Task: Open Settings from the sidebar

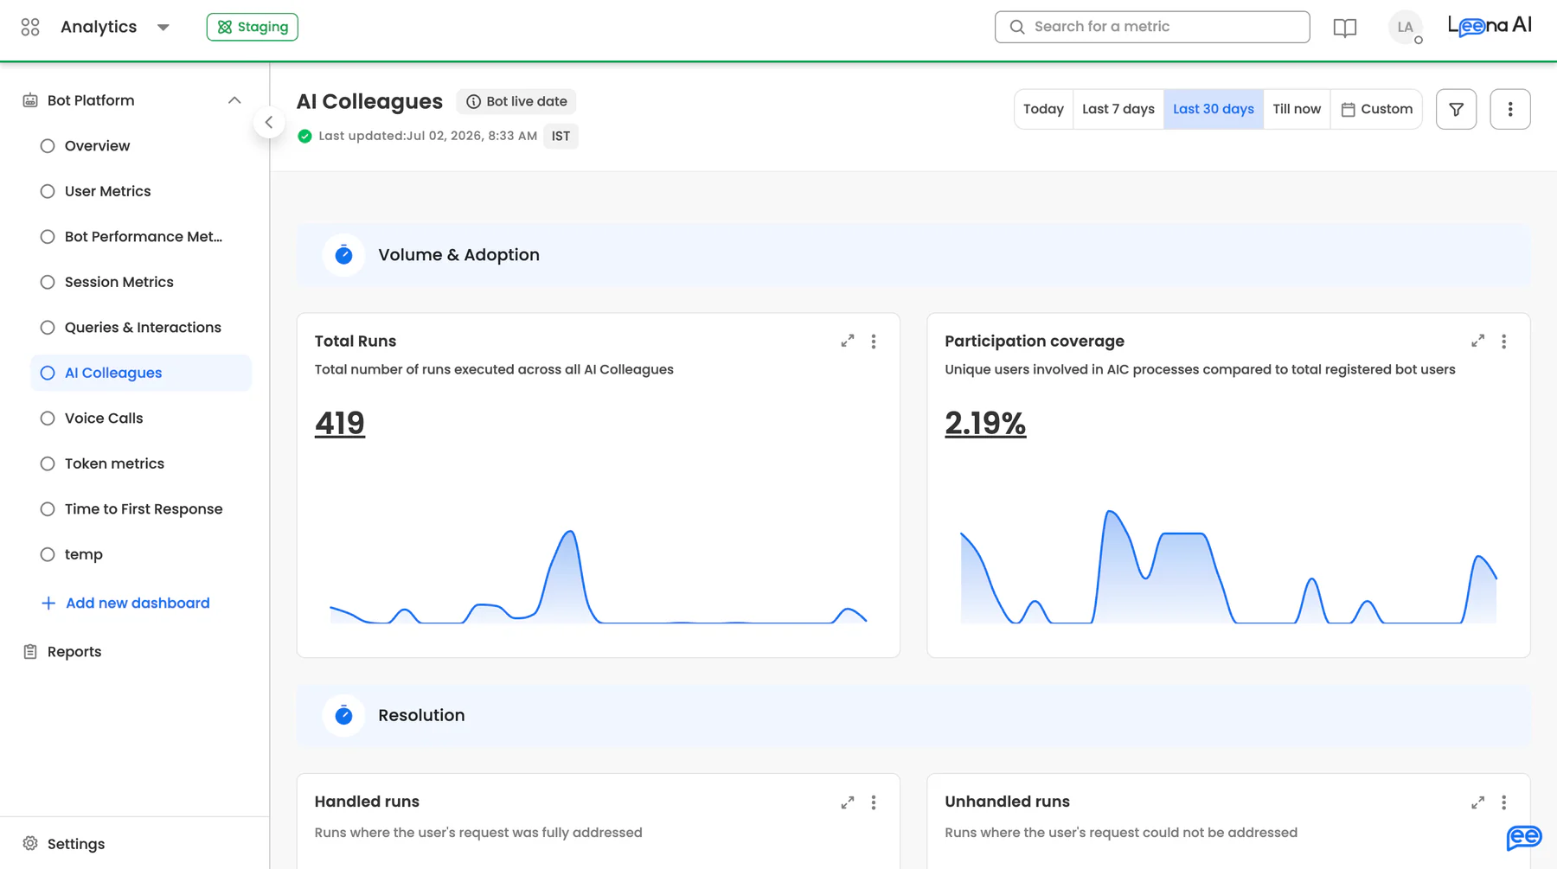Action: [x=76, y=844]
